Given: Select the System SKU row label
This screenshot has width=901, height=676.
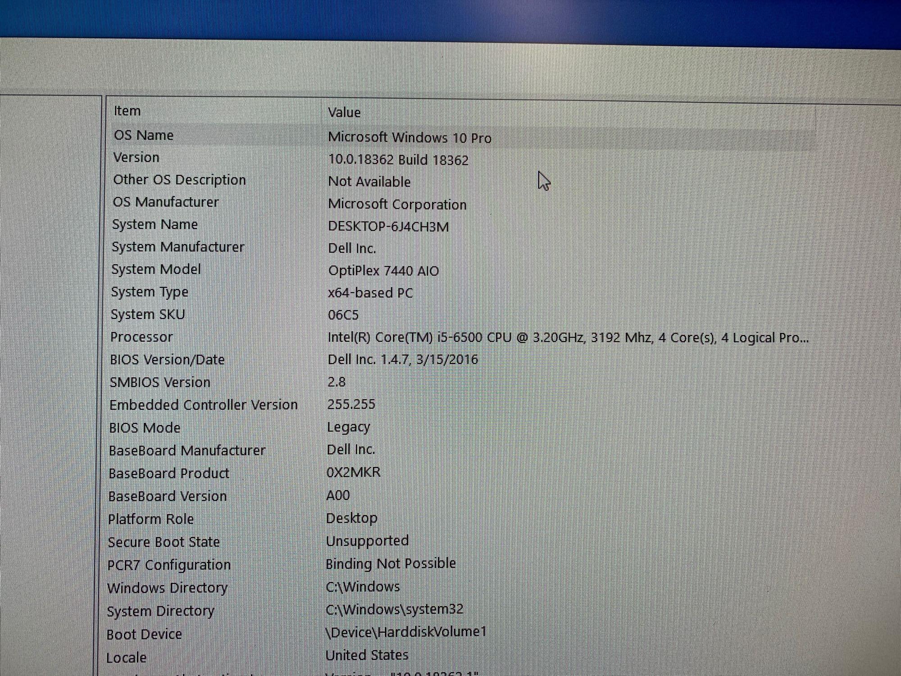Looking at the screenshot, I should (148, 315).
